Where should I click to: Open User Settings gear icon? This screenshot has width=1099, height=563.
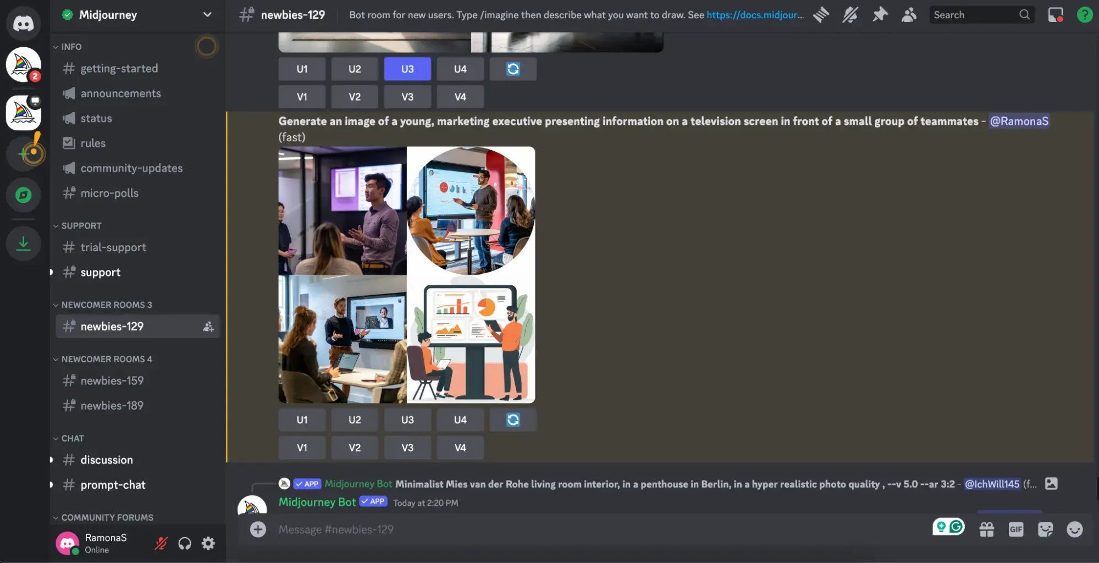coord(208,543)
